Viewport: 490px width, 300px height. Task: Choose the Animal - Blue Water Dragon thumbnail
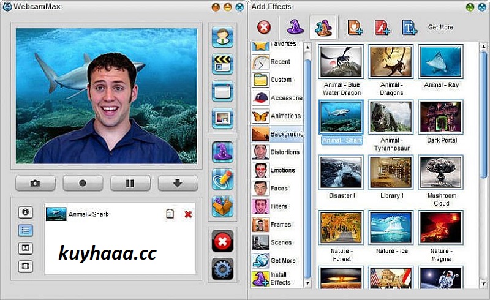[x=341, y=62]
